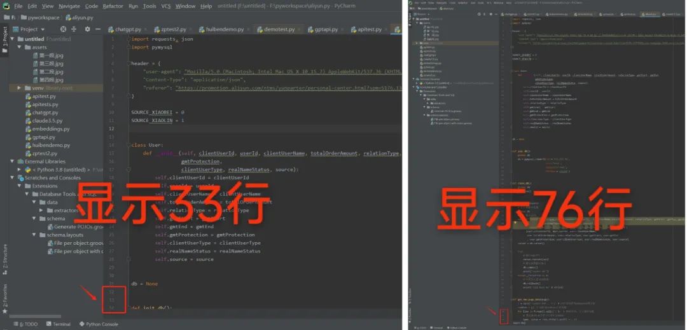Select apitests.py in left project tree
Image resolution: width=687 pixels, height=330 pixels.
coord(45,105)
